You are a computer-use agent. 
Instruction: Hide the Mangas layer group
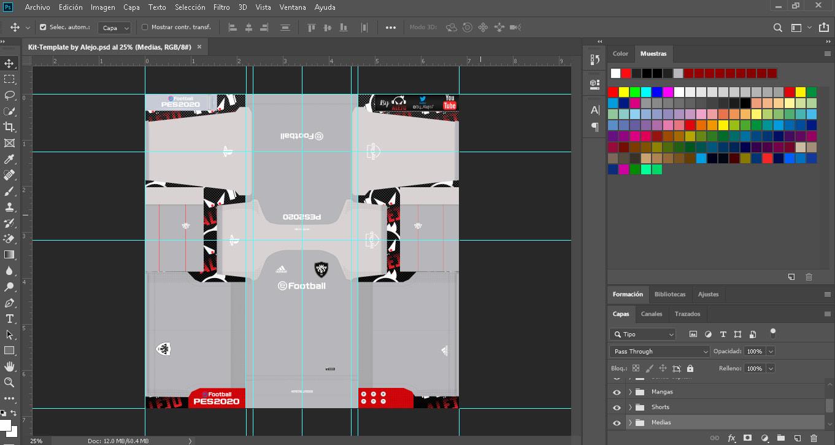click(x=617, y=392)
